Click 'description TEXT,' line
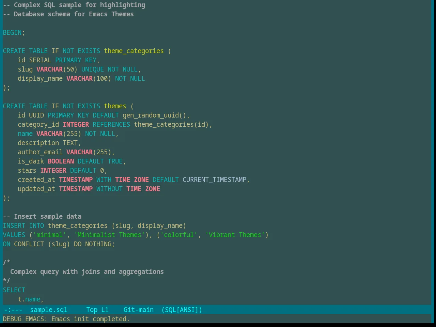The height and width of the screenshot is (327, 436). coord(49,143)
